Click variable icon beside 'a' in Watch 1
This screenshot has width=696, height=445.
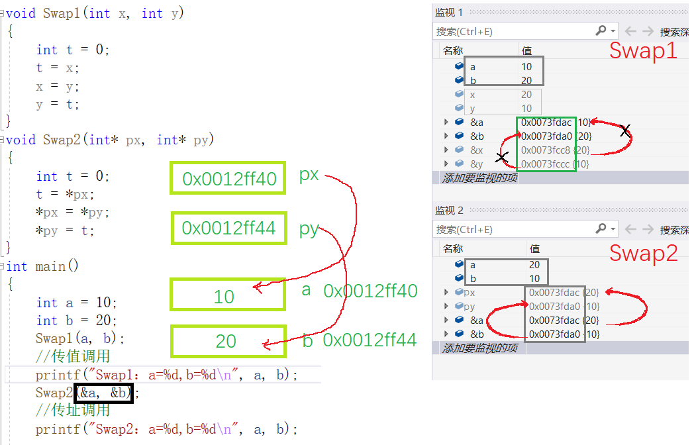459,66
